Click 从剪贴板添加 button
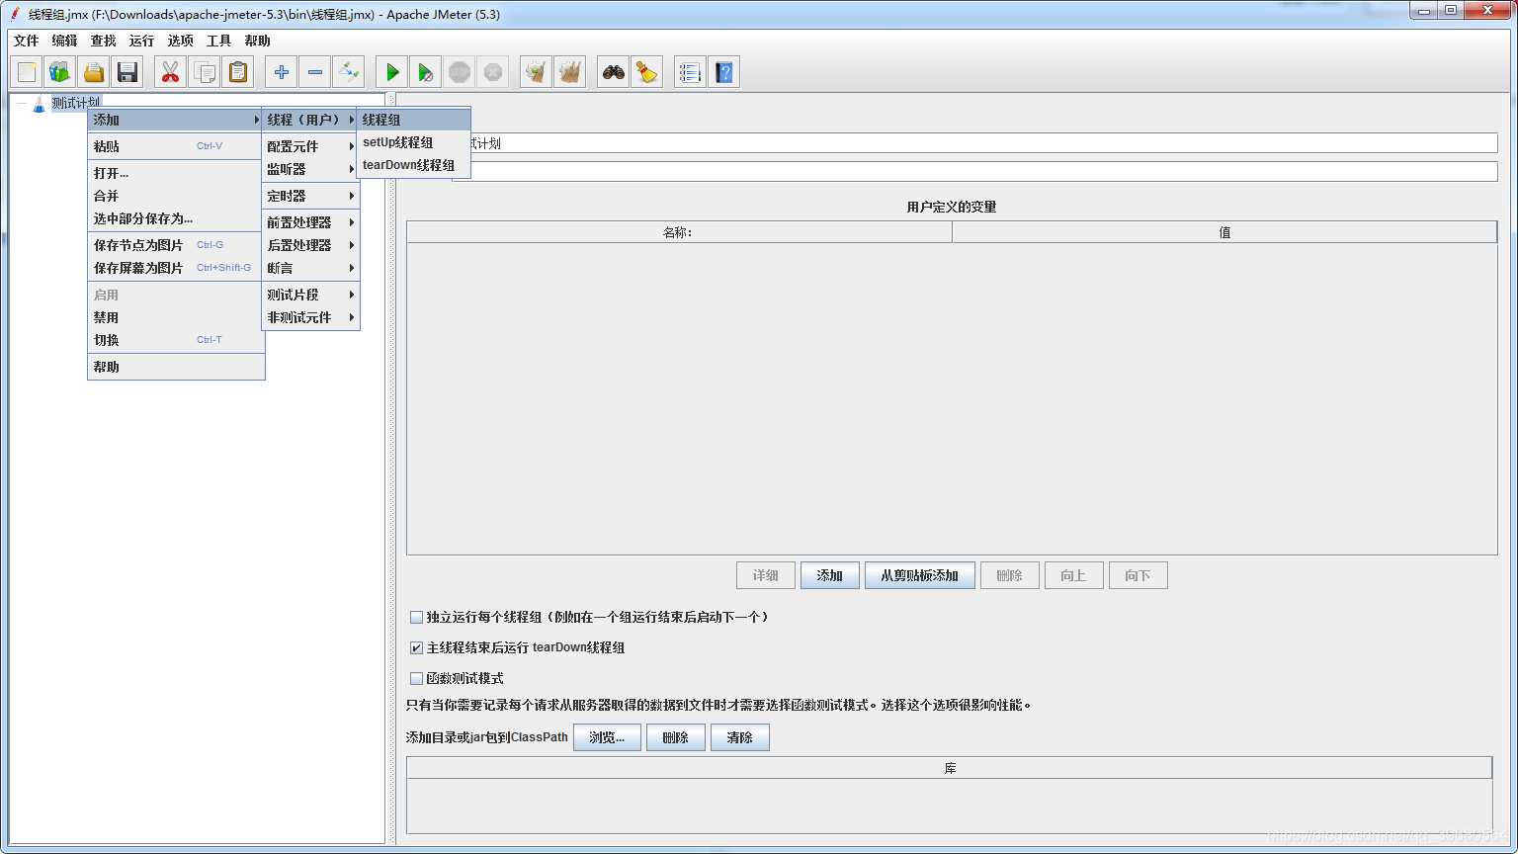 (x=920, y=575)
